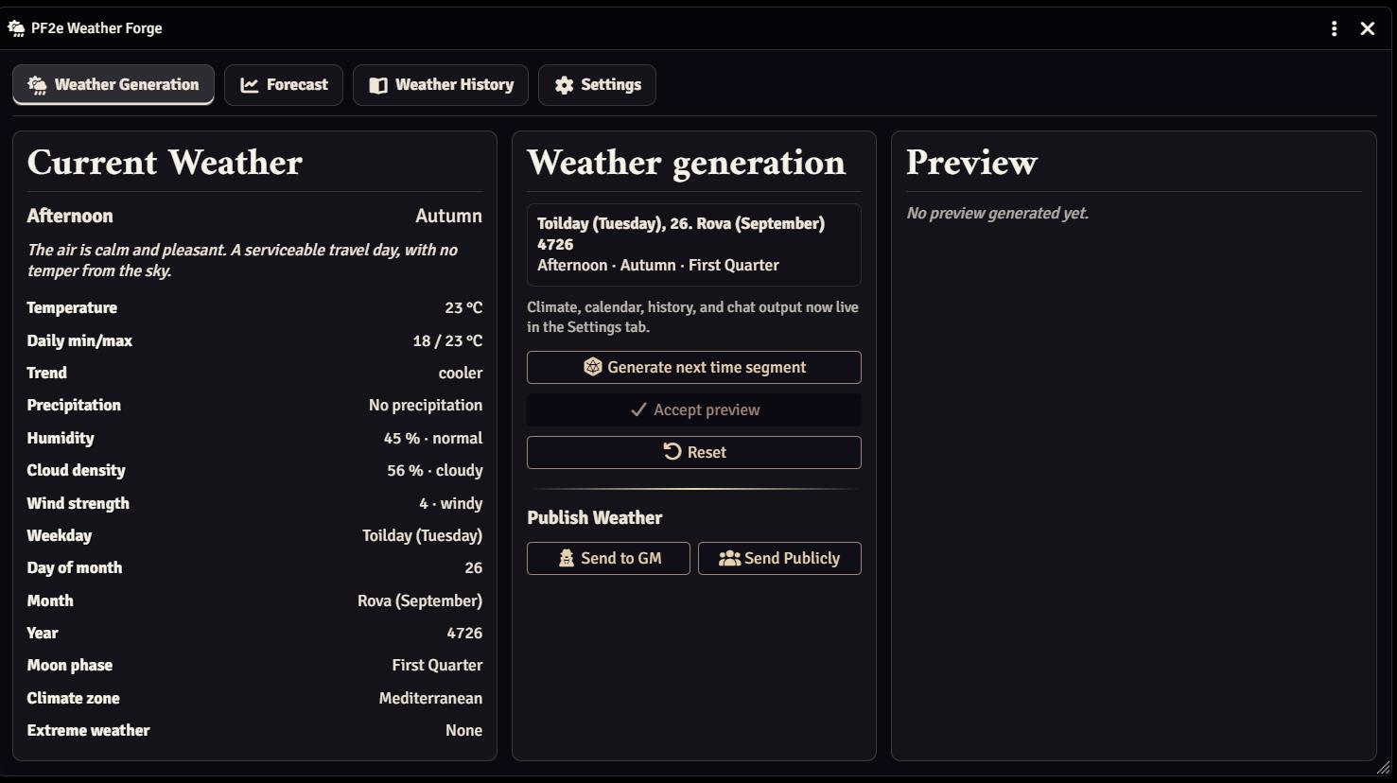
Task: Open the Weather Generation tab
Action: pos(114,85)
